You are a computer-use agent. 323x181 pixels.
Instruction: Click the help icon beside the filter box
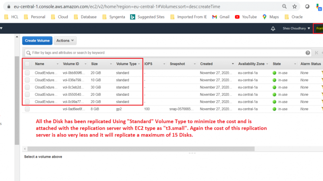308,53
